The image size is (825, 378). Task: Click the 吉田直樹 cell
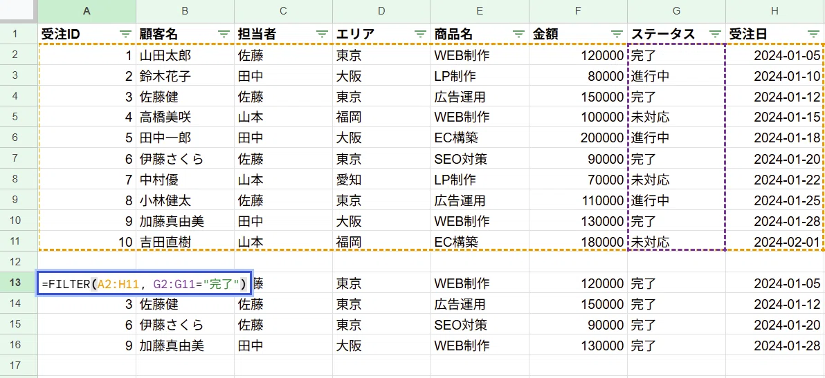coord(185,242)
